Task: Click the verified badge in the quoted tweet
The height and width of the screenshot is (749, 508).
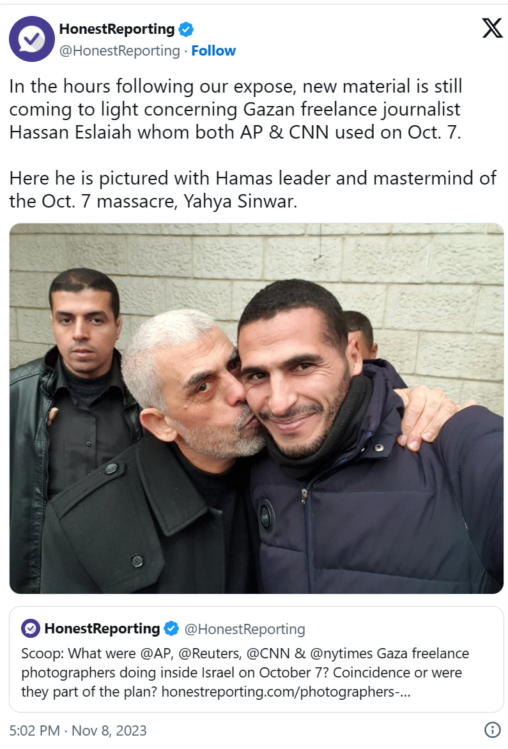Action: 171,628
